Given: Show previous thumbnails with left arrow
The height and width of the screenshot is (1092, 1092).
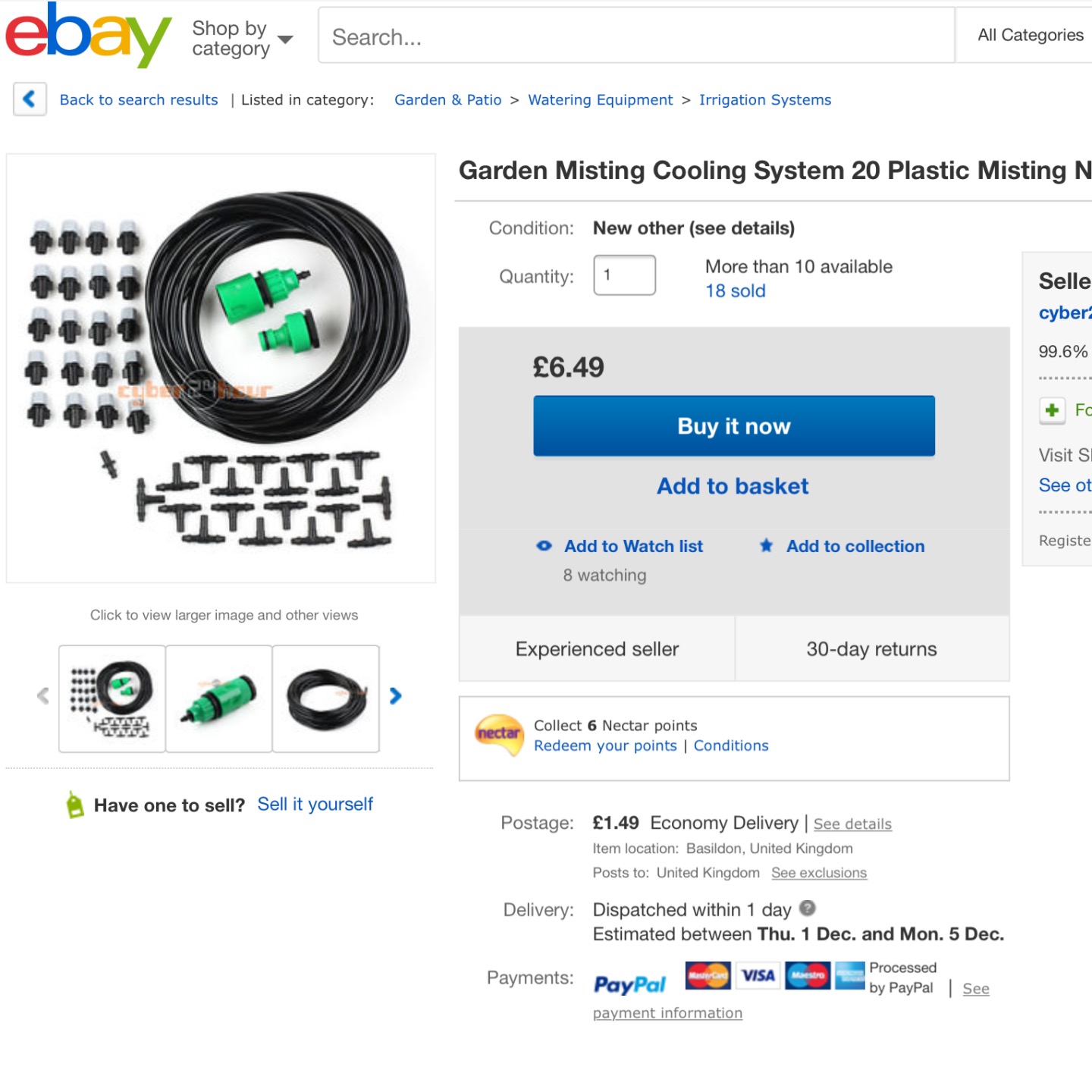Looking at the screenshot, I should (43, 696).
